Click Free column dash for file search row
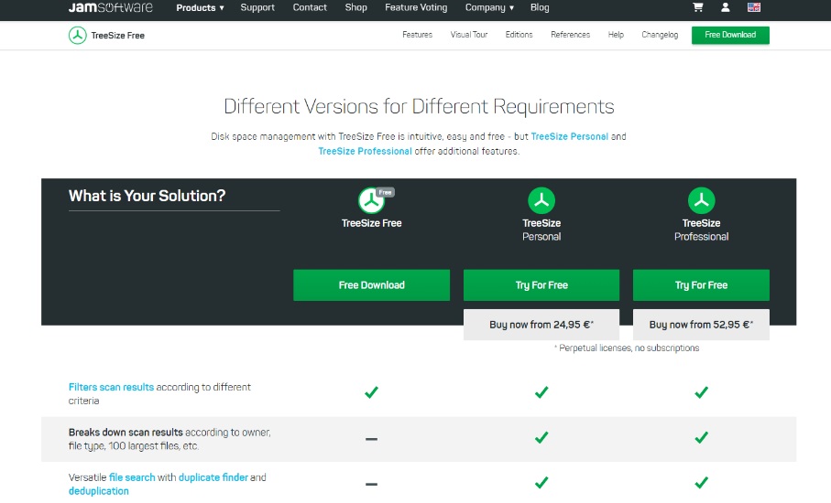831x503 pixels. 371,484
